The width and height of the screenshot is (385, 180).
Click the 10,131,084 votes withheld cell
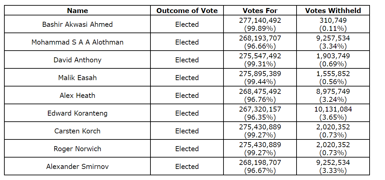coord(333,109)
